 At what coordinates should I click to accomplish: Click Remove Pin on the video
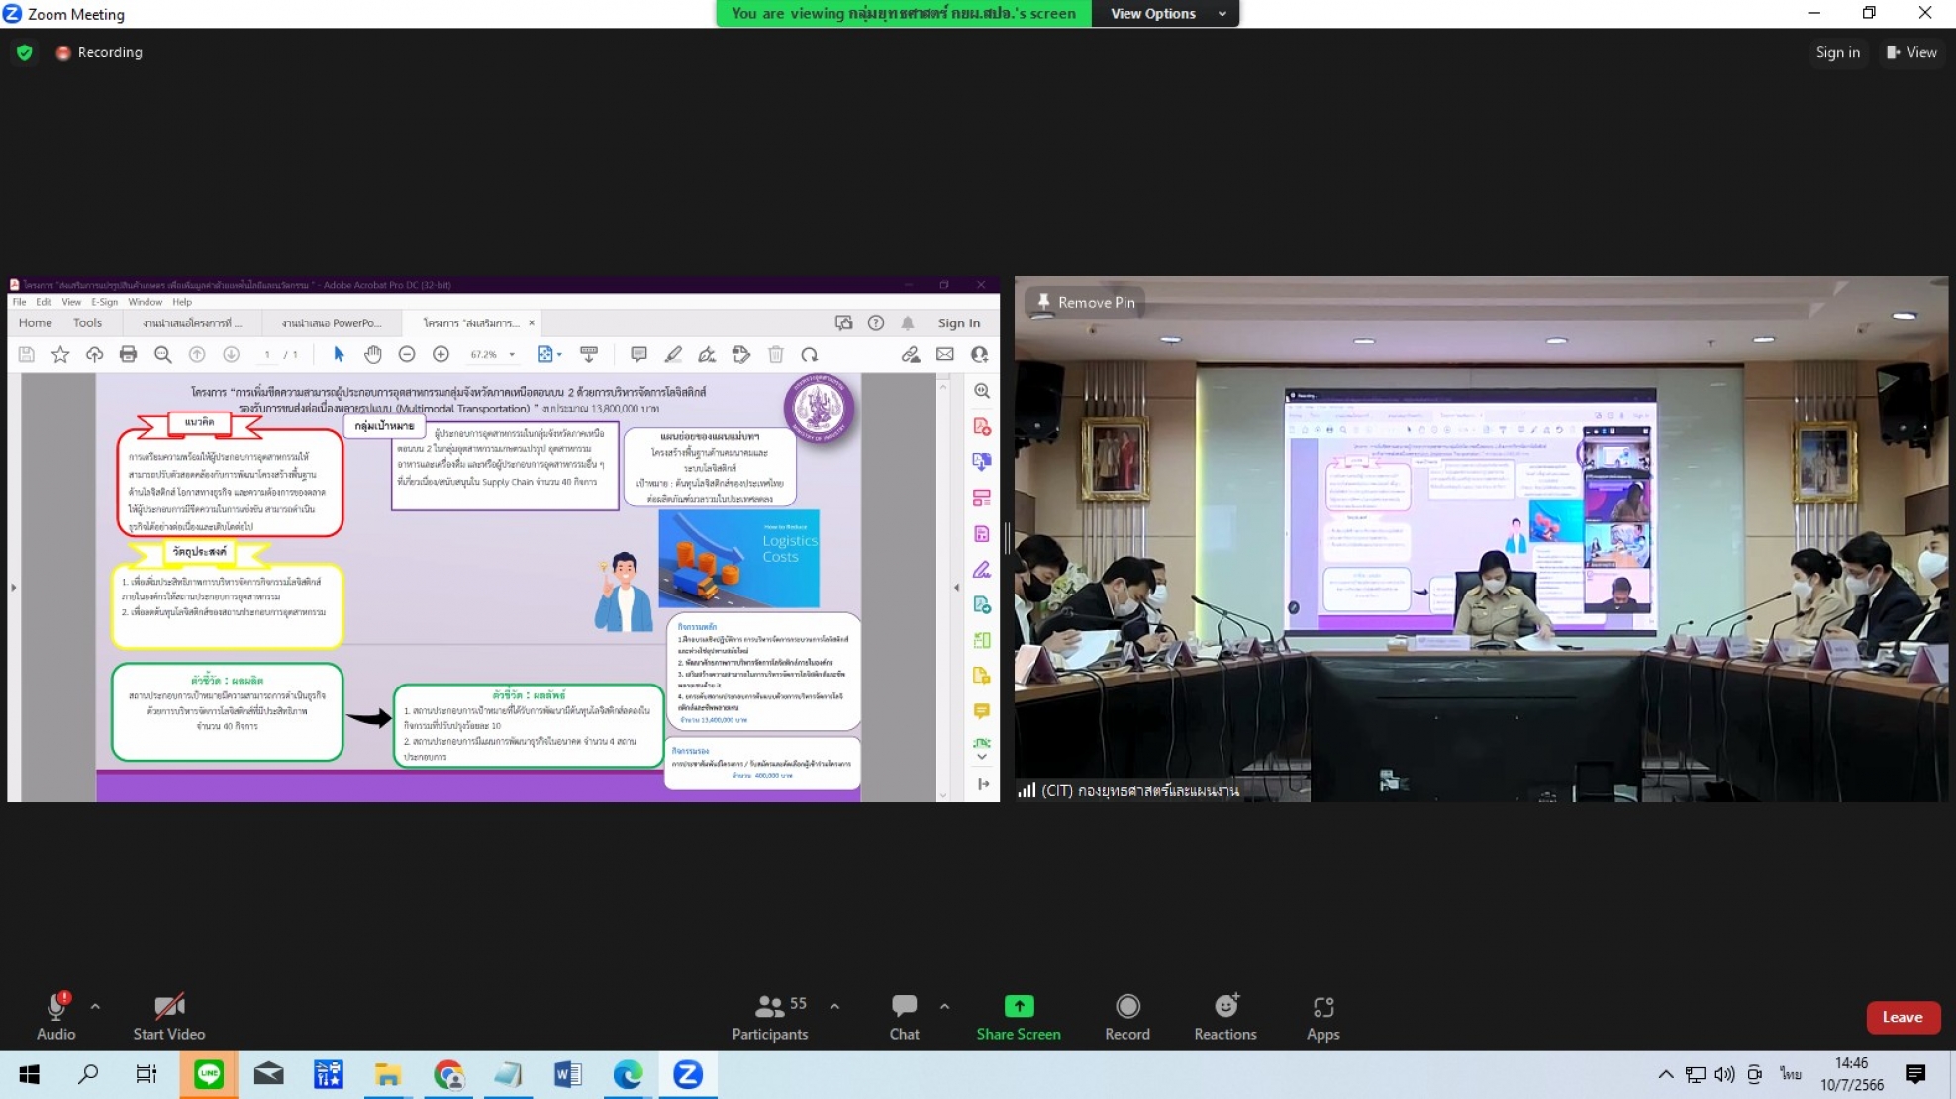tap(1085, 302)
